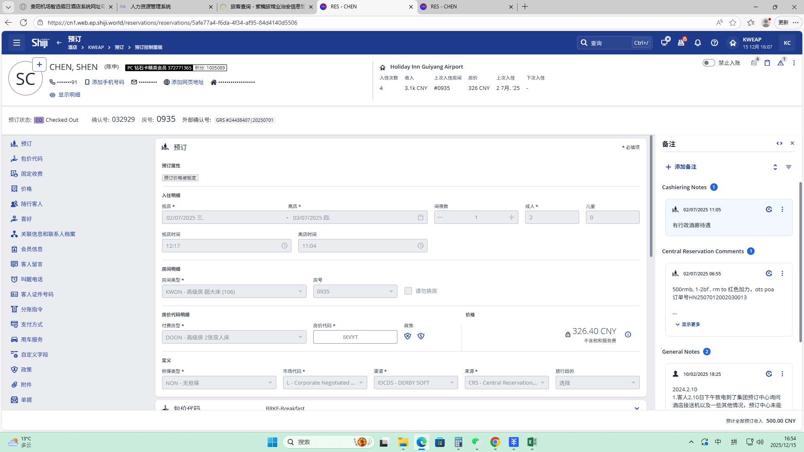Image resolution: width=804 pixels, height=452 pixels.
Task: Click the rate info icon beside 326.40 CNY
Action: [x=628, y=334]
